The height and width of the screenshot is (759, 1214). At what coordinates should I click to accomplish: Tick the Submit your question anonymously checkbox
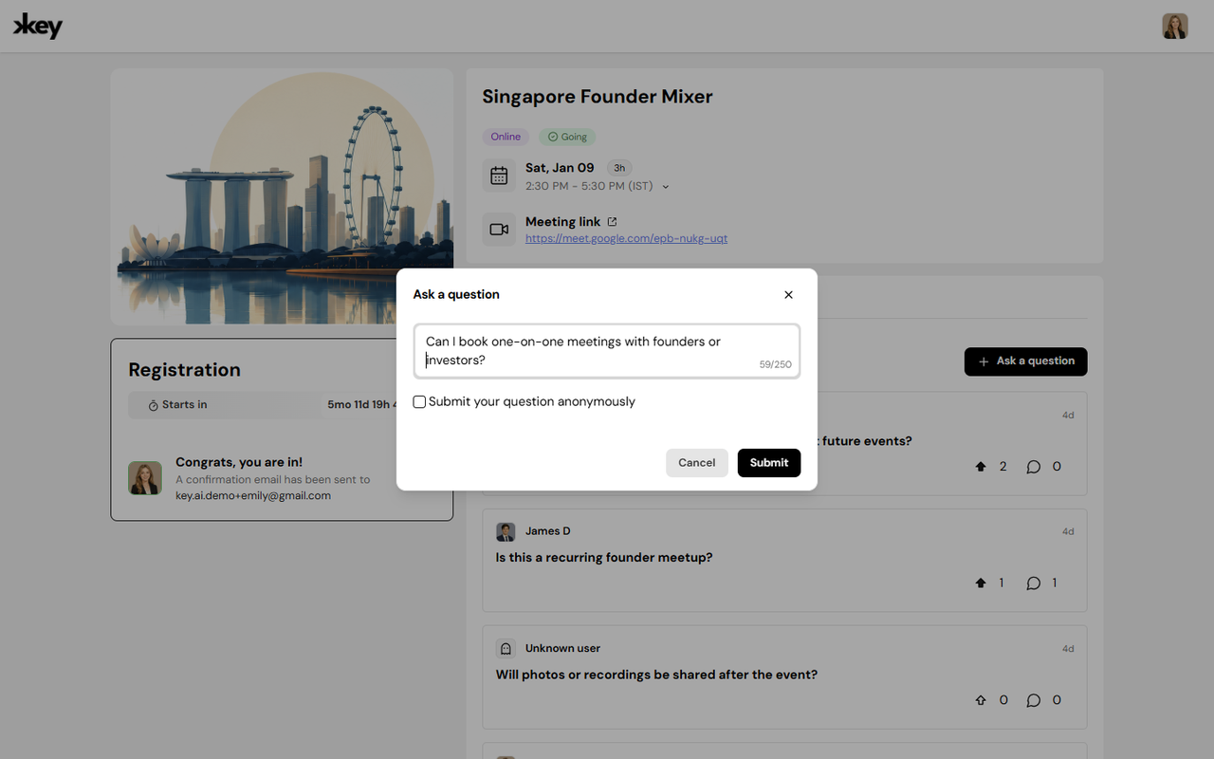coord(419,402)
